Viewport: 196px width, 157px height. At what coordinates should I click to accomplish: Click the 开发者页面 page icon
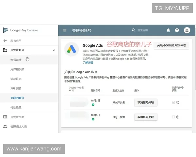click(5, 117)
